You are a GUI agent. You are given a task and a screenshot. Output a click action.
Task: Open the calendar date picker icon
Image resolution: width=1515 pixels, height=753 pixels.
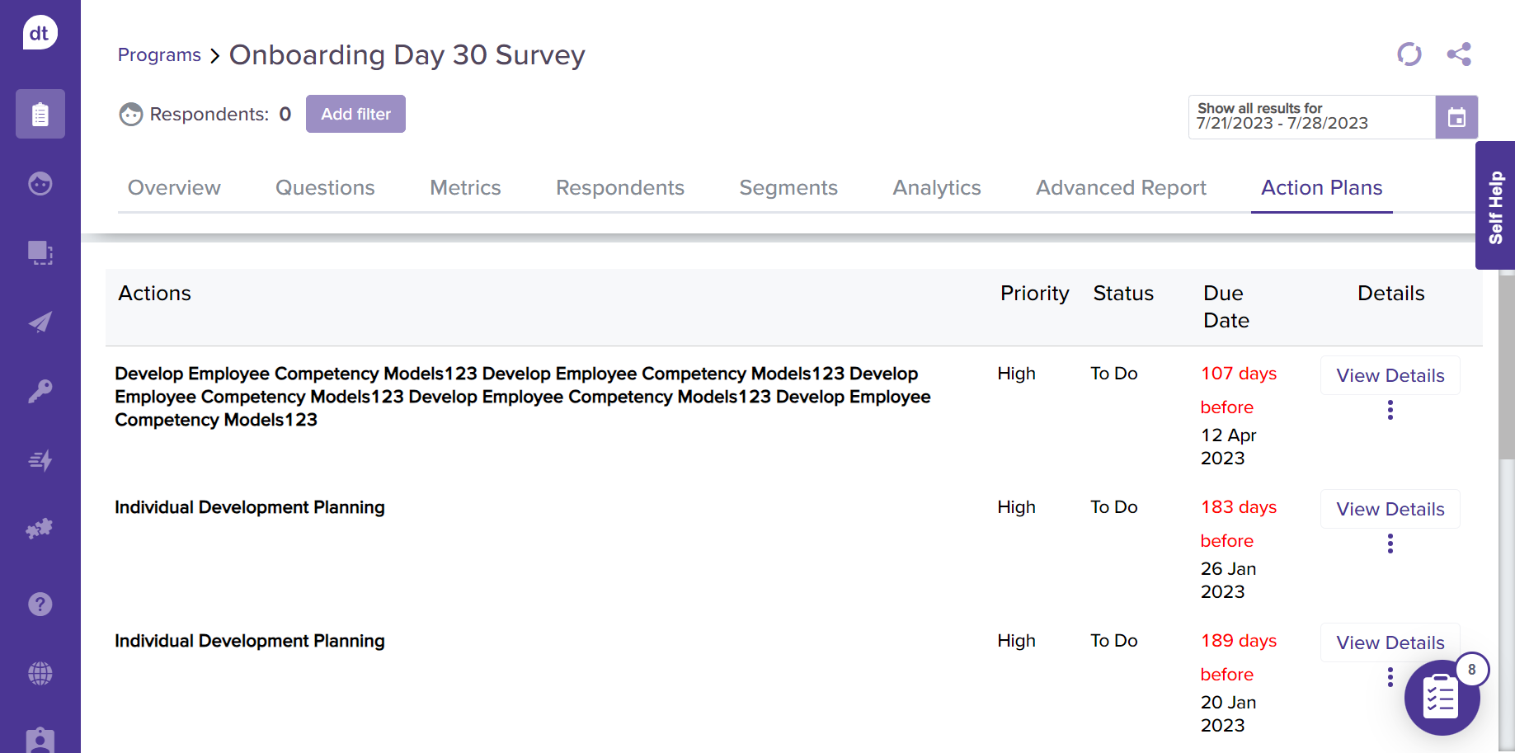1456,117
